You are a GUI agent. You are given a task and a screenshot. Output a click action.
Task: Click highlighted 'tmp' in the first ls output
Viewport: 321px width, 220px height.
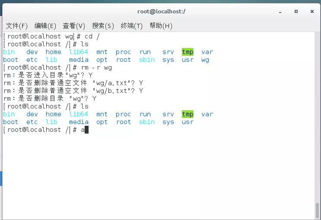pos(188,52)
